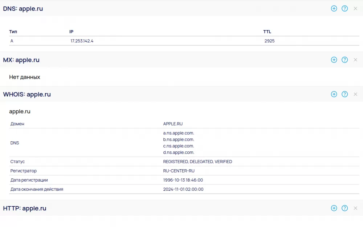The image size is (363, 227).
Task: Select nameserver b.ns.apple.com.
Action: click(179, 140)
